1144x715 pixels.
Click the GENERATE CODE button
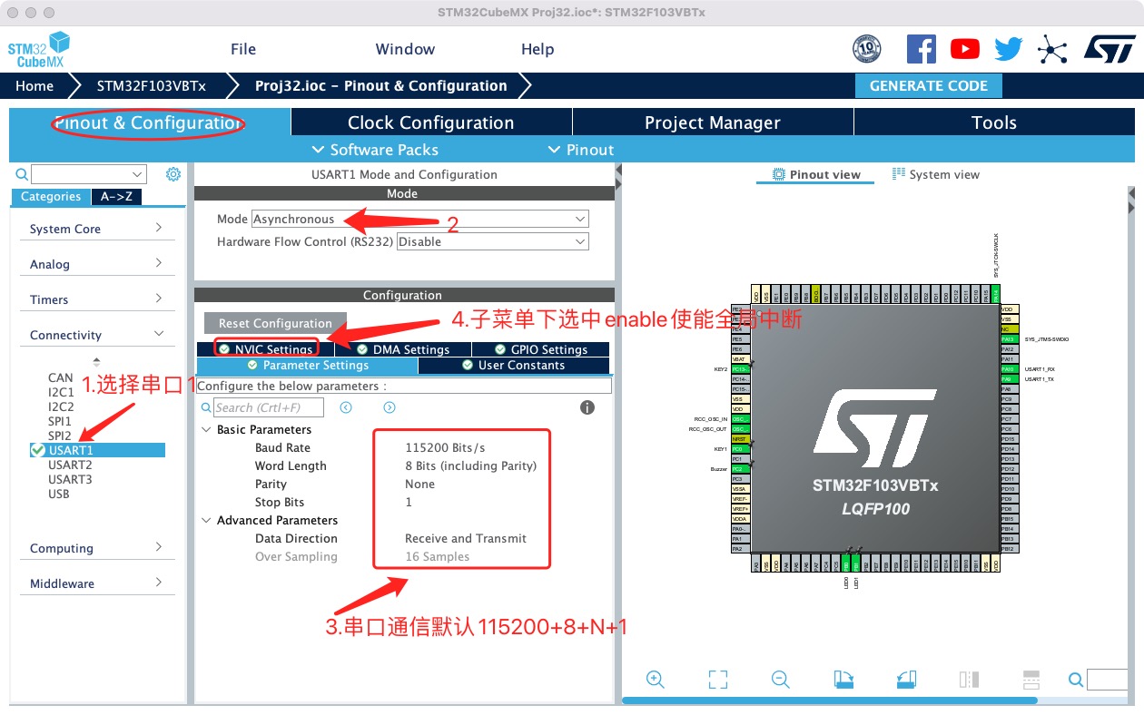(928, 86)
